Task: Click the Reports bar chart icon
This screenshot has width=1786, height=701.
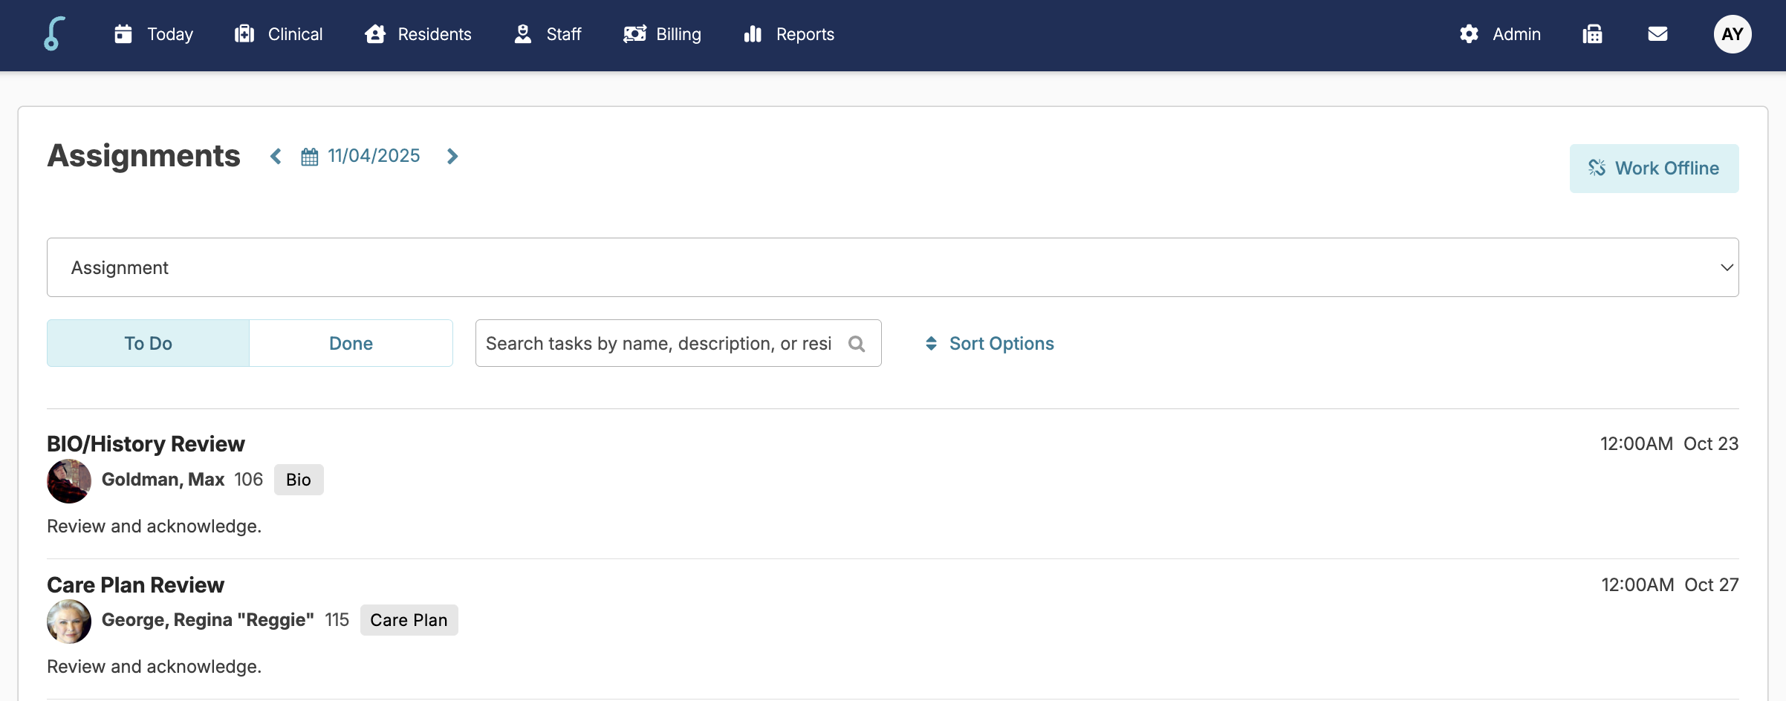Action: tap(753, 34)
